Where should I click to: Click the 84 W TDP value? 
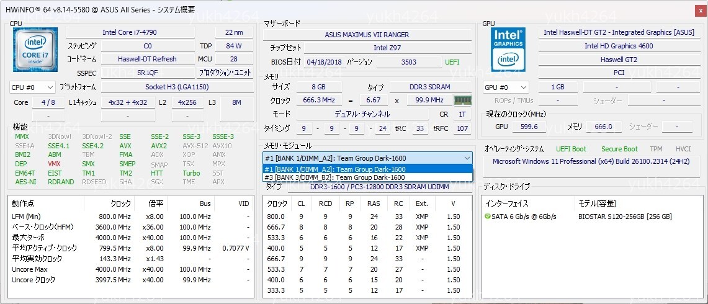[x=234, y=46]
